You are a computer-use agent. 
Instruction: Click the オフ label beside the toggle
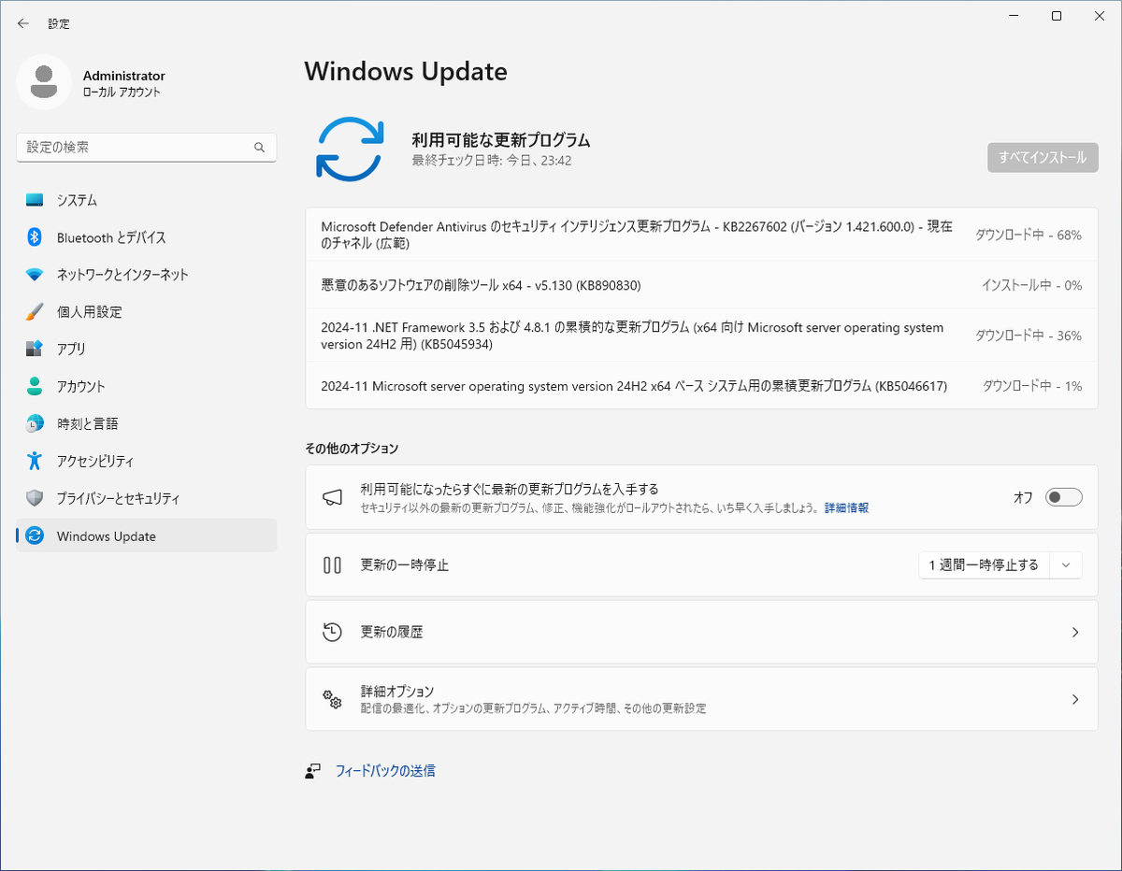(x=1024, y=497)
